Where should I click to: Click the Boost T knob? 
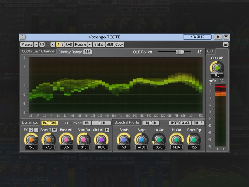click(x=49, y=140)
